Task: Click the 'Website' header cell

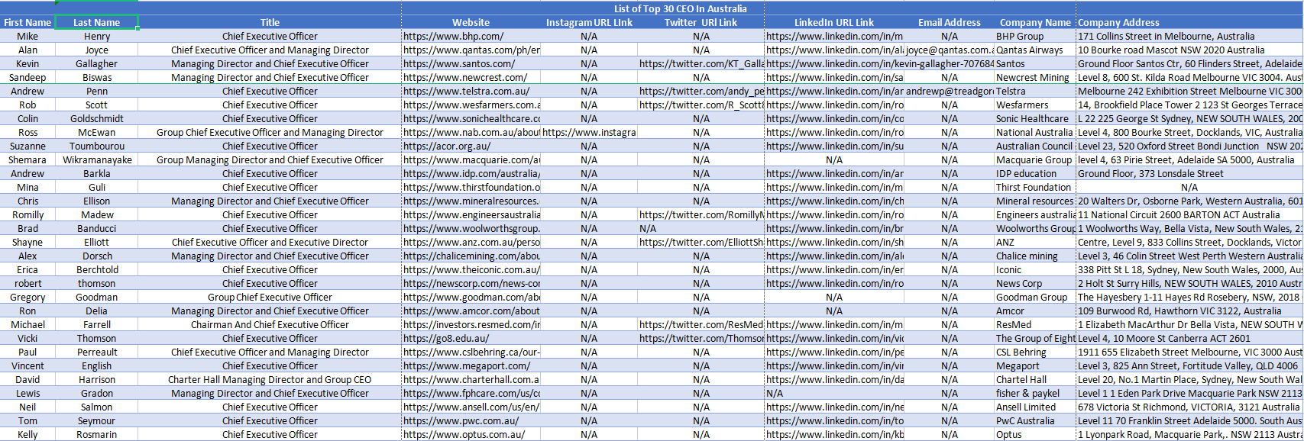Action: [x=471, y=22]
